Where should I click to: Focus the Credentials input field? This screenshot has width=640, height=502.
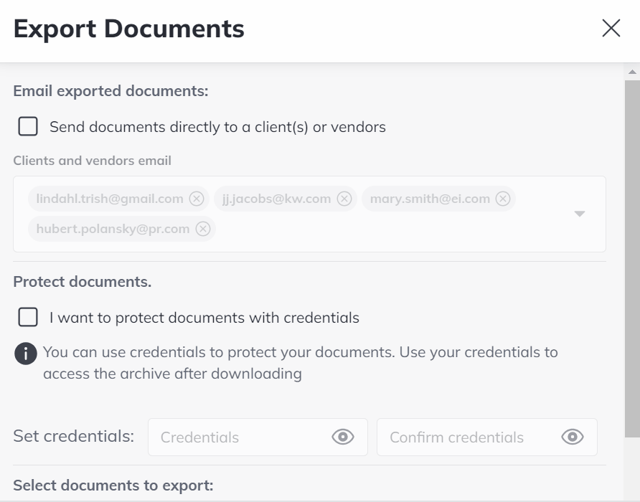(258, 437)
